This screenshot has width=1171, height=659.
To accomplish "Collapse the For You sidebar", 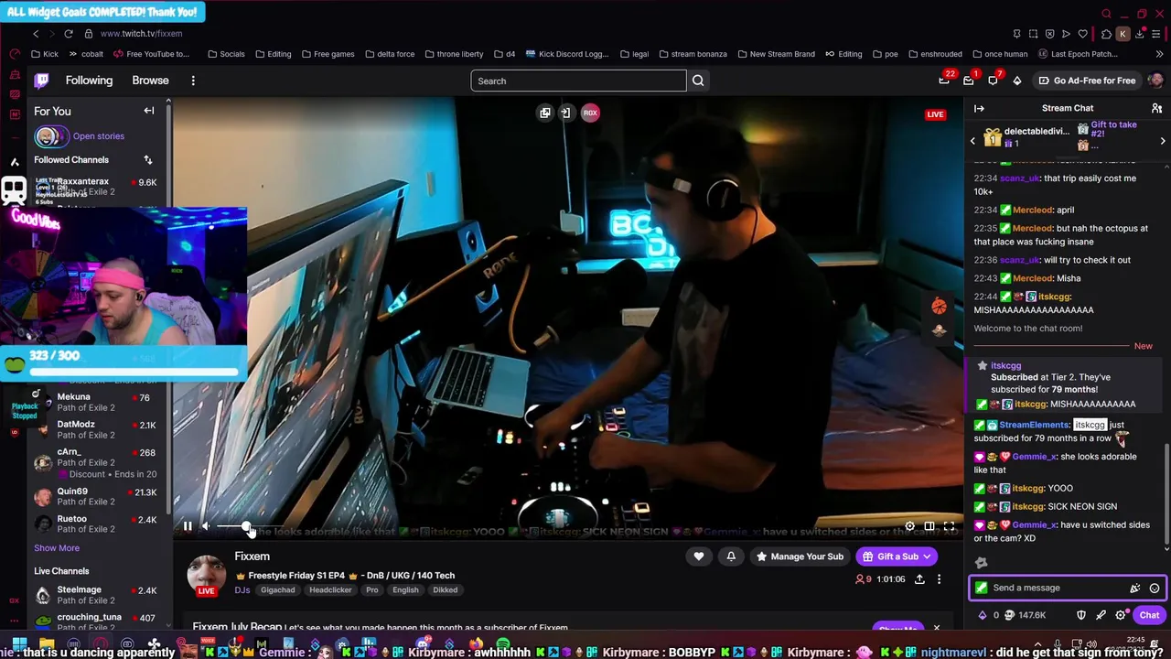I will tap(149, 111).
